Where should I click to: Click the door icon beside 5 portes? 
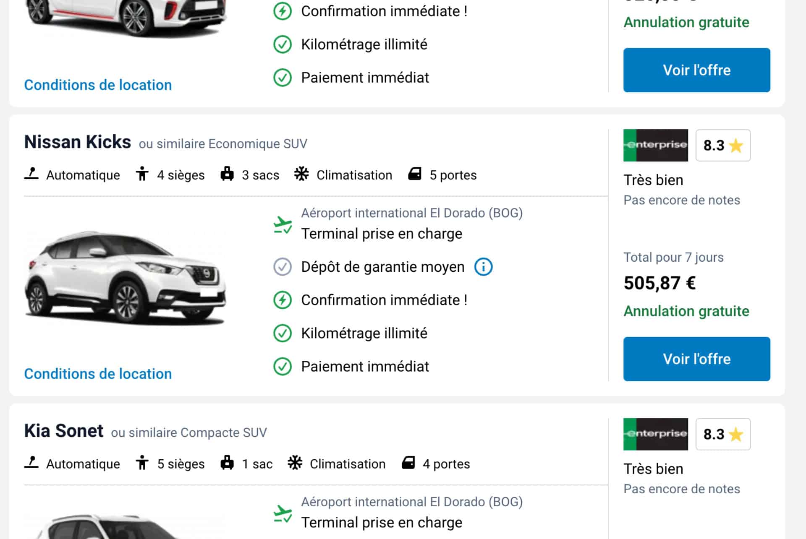[x=415, y=174]
